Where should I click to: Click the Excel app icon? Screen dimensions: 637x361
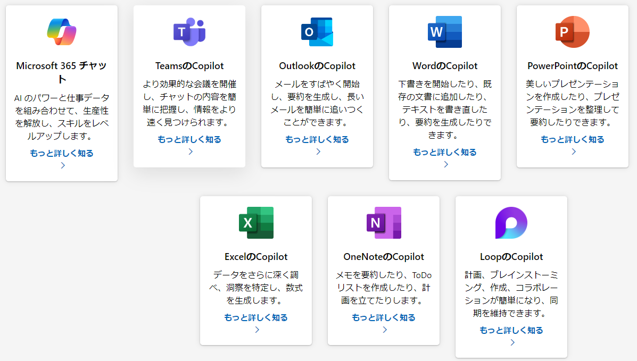[x=256, y=223]
